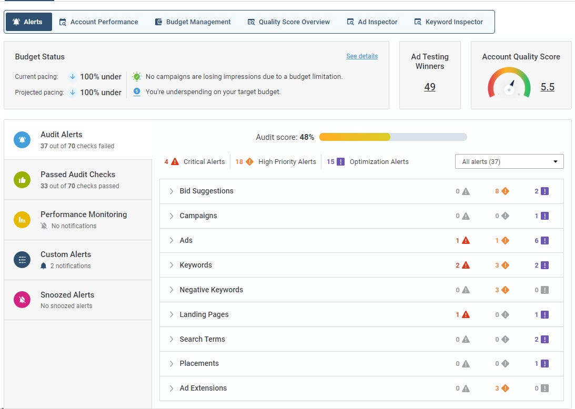
Task: Click the dark Custom Alerts sliders icon
Action: click(x=22, y=260)
